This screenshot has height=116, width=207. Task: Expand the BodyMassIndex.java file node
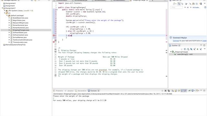pos(9,18)
